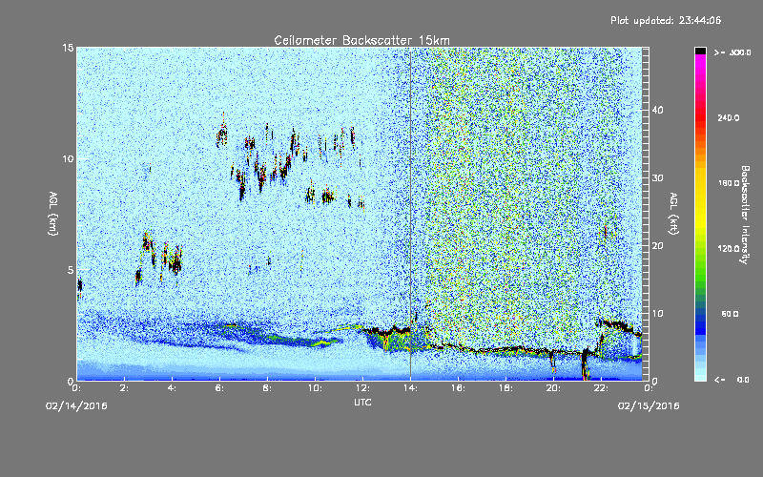Screen dimensions: 763x477
Task: Click the 'AGL (kft)' axis label
Action: pyautogui.click(x=673, y=214)
